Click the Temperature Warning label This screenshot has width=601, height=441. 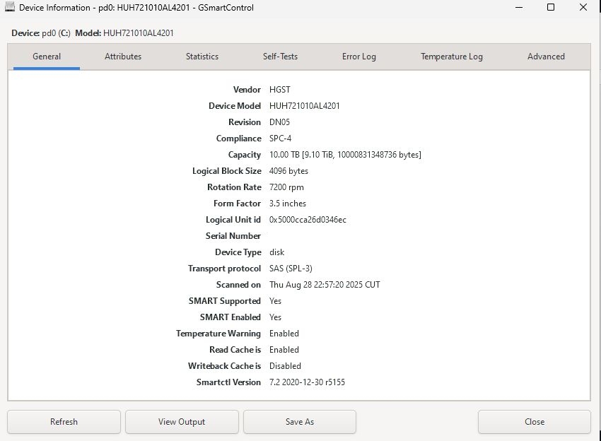tap(218, 334)
